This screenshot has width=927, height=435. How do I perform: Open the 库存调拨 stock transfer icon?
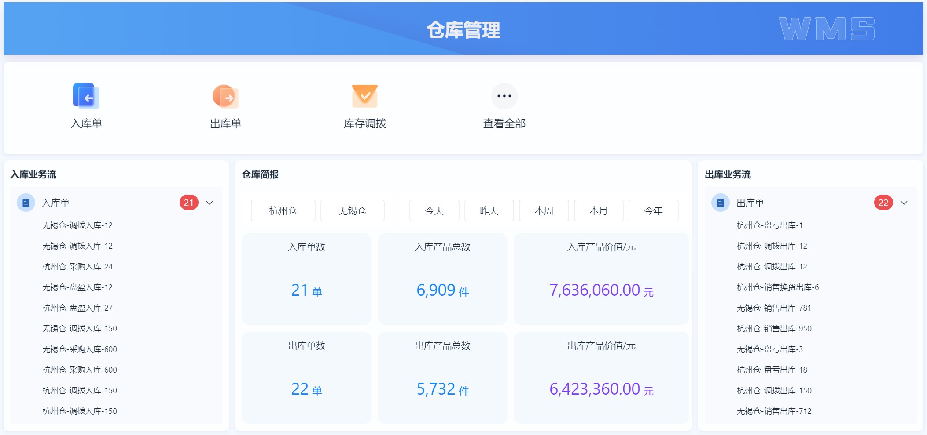coord(365,96)
